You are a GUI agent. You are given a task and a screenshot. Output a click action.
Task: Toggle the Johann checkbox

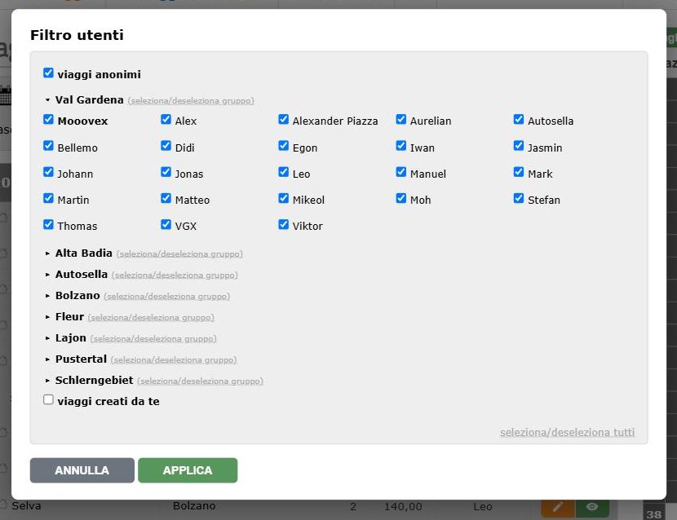48,172
